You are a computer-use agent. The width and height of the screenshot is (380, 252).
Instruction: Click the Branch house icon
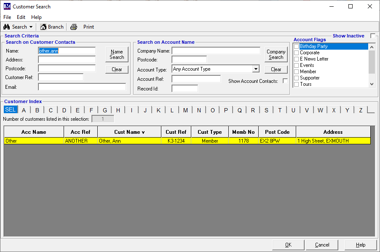point(43,27)
